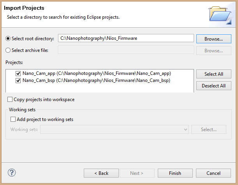Click the open folder wizard icon
238x185 pixels.
coord(220,15)
